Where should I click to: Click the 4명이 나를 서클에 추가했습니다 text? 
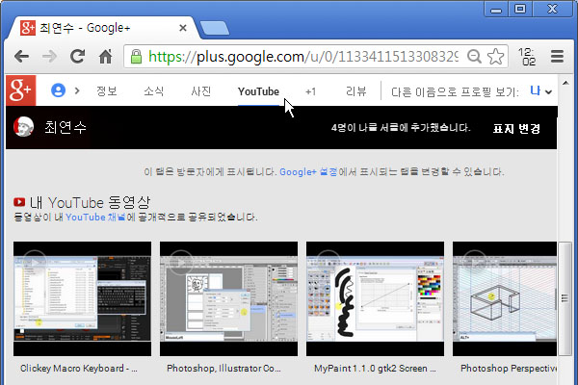coord(401,128)
